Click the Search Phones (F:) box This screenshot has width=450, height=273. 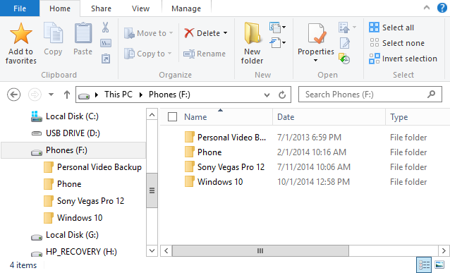click(x=370, y=95)
